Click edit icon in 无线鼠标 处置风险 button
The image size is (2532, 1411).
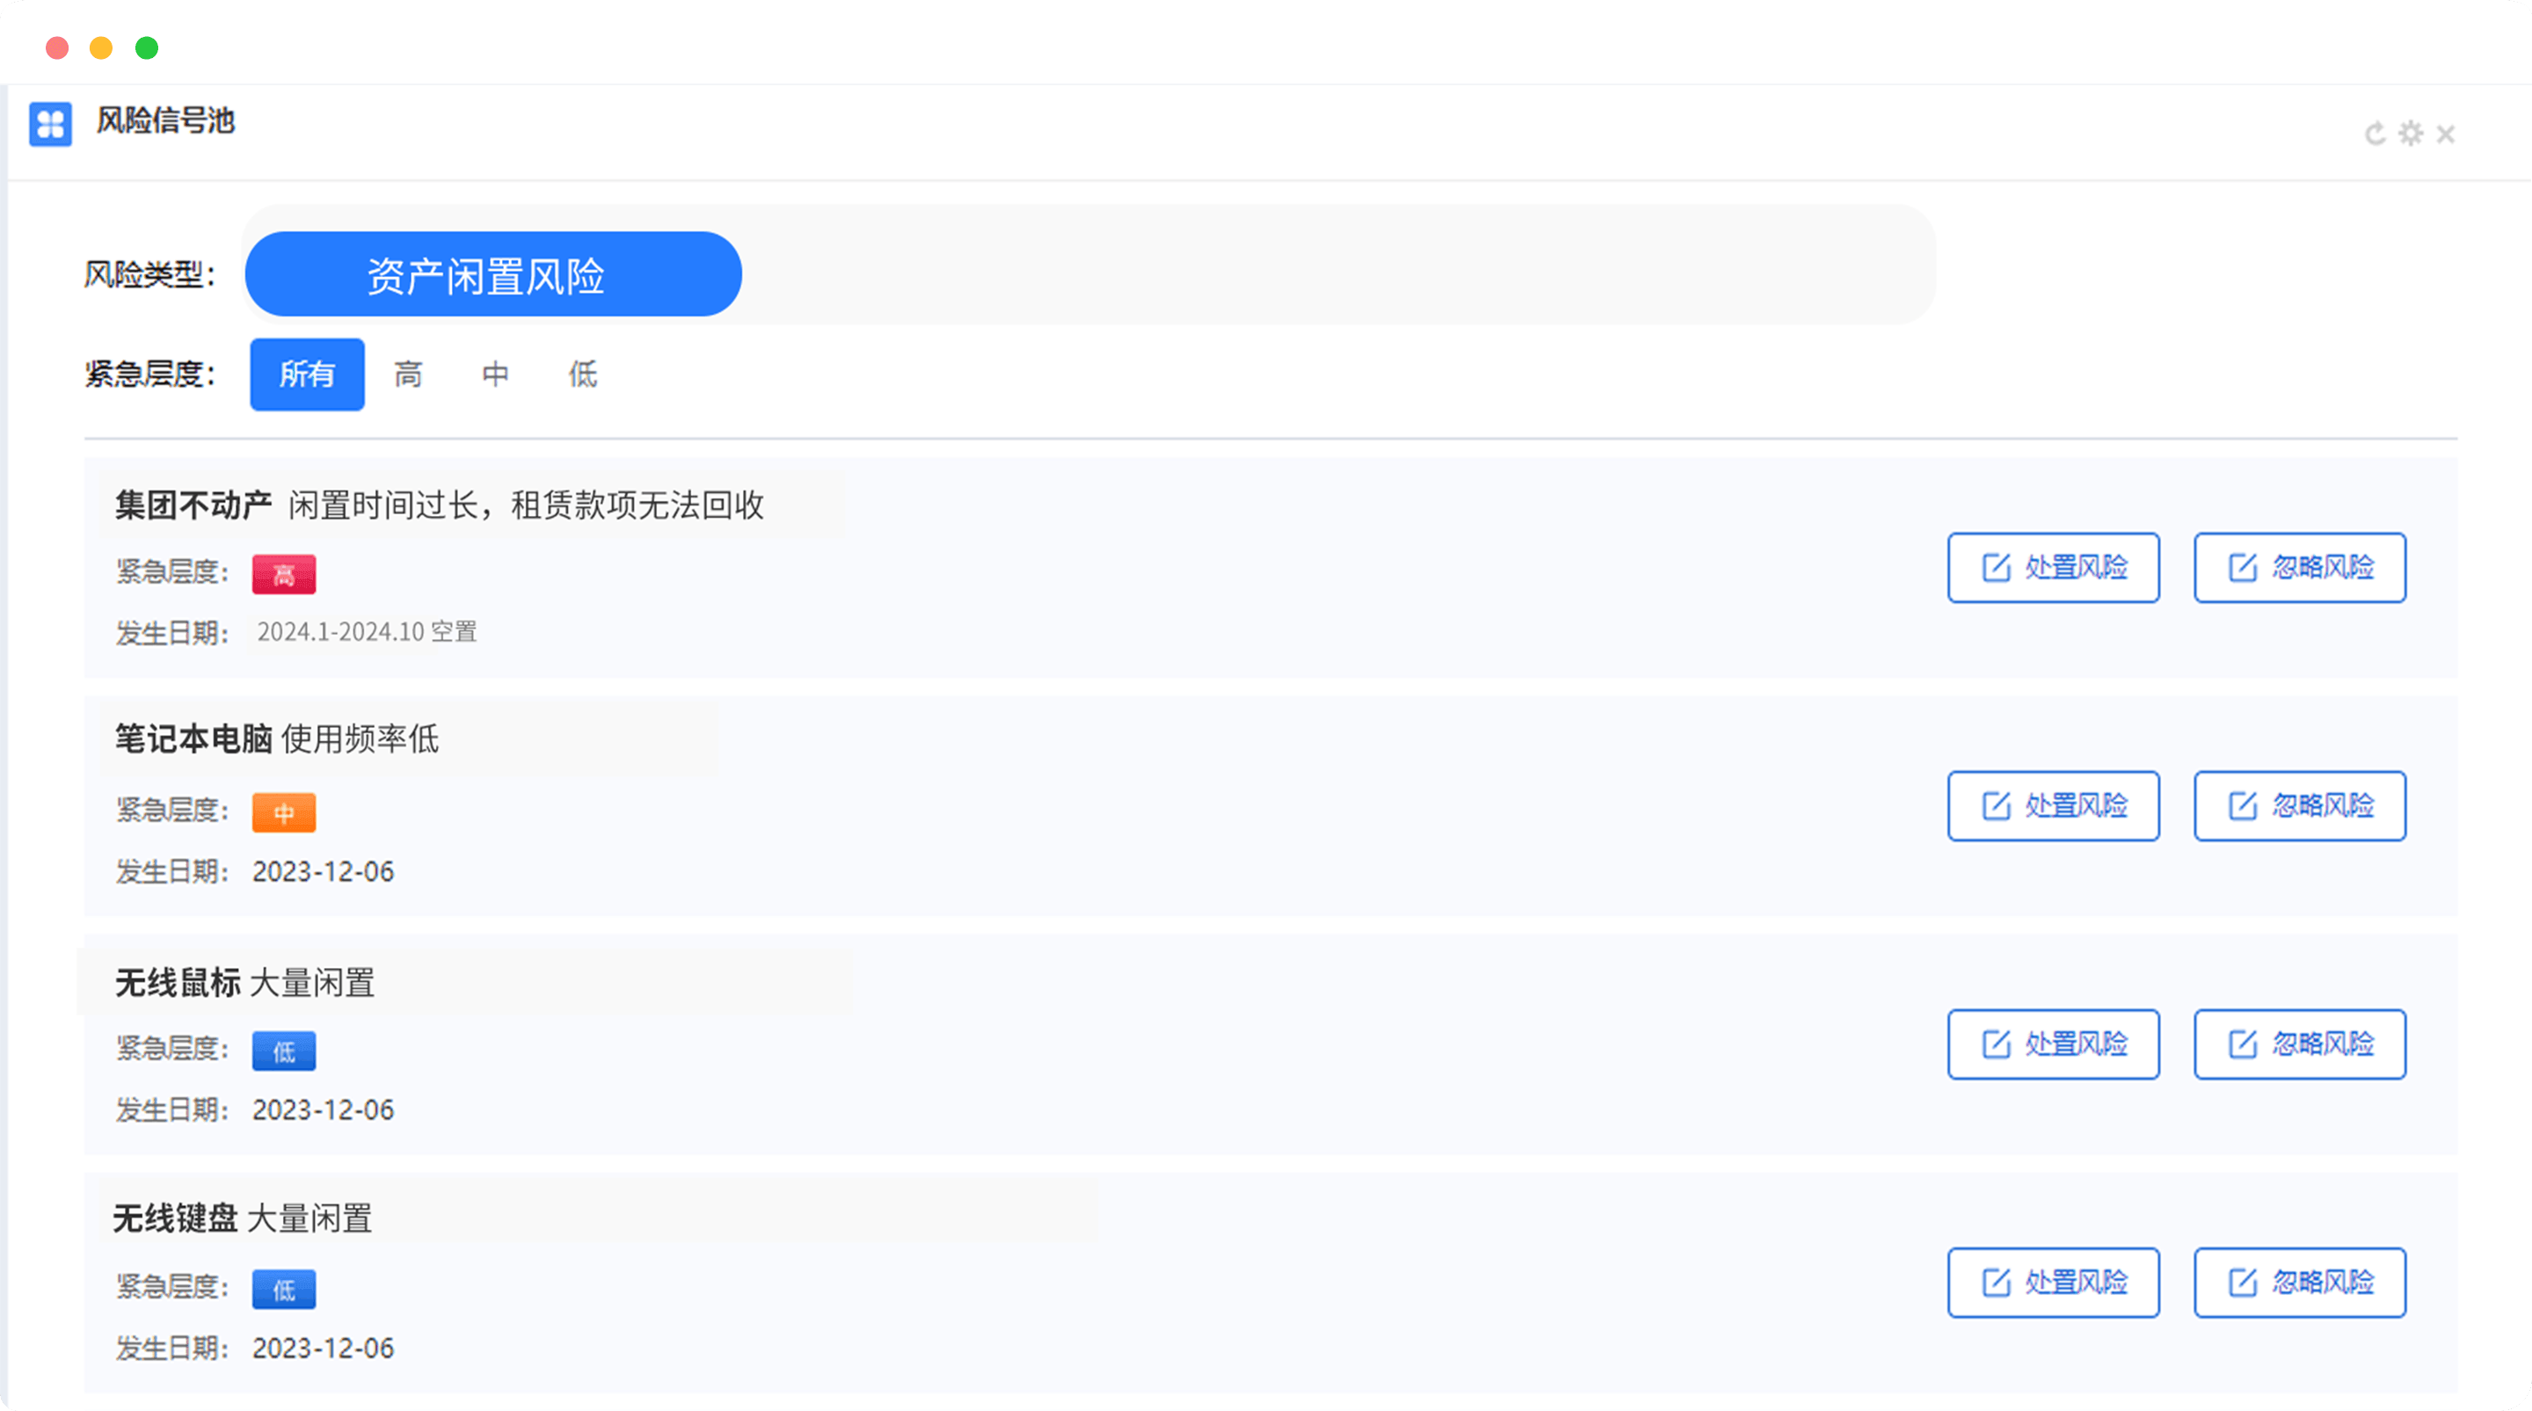coord(1997,1044)
